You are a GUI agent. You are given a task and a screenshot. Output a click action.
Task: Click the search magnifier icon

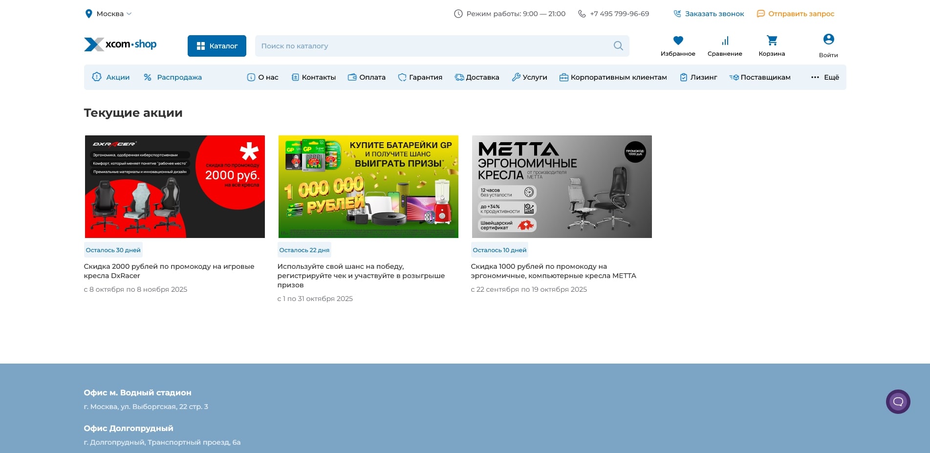618,46
